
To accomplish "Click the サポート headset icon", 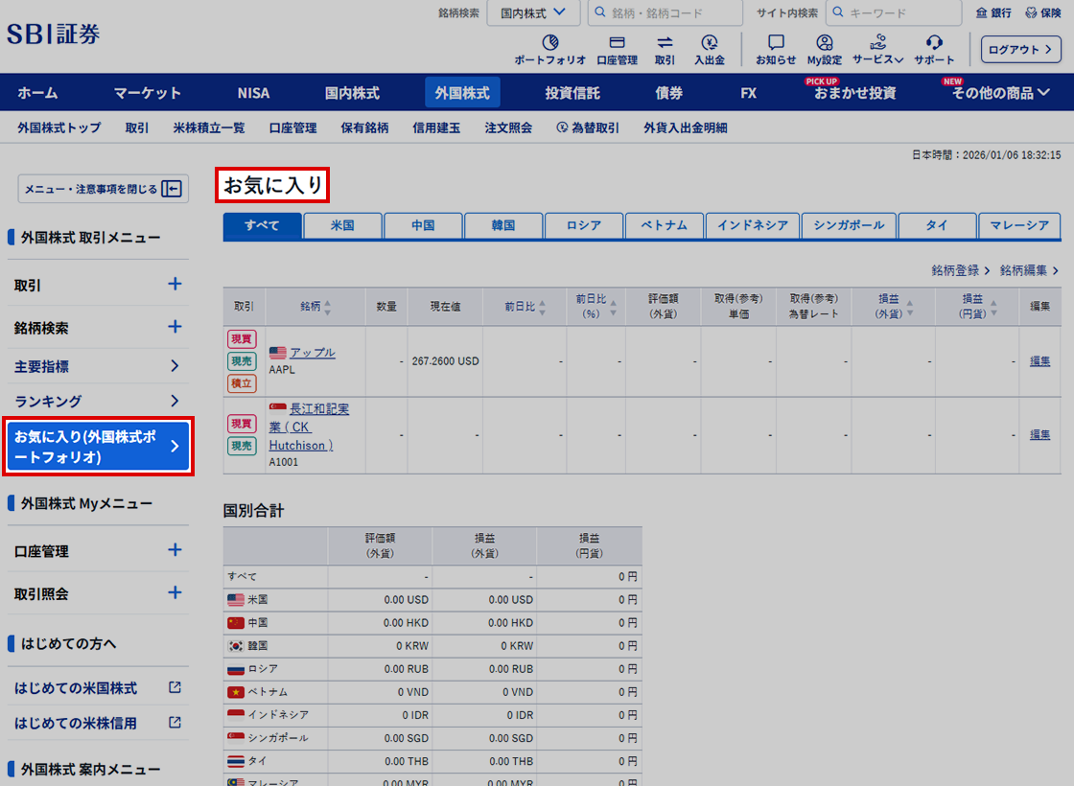I will (x=934, y=43).
